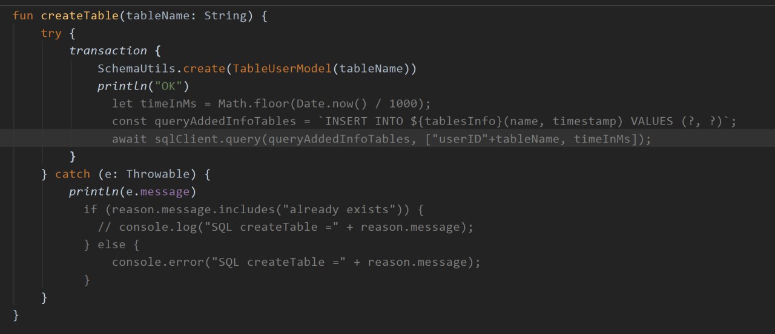This screenshot has height=334, width=775.
Task: Click the fun keyword
Action: pyautogui.click(x=23, y=15)
